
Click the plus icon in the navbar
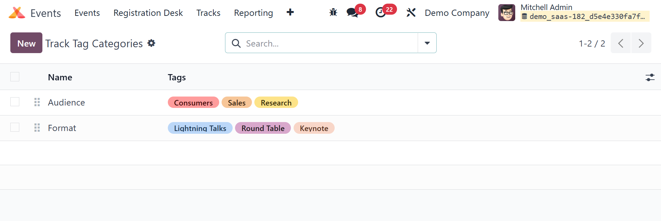click(x=290, y=12)
